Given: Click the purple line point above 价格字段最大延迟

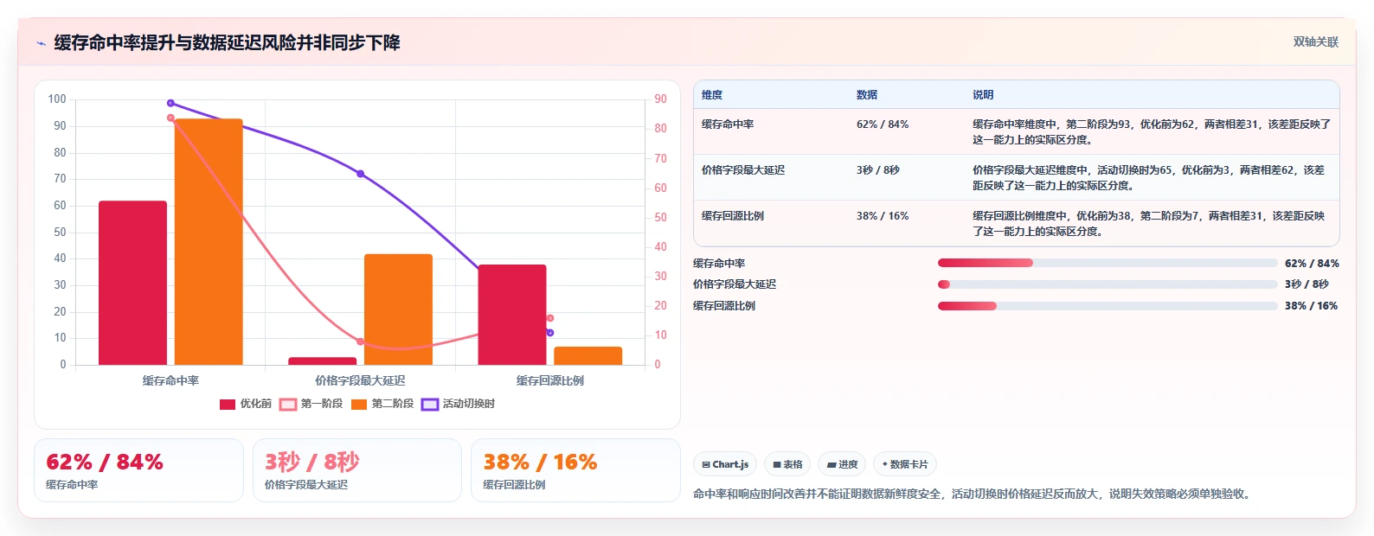Looking at the screenshot, I should pyautogui.click(x=361, y=174).
